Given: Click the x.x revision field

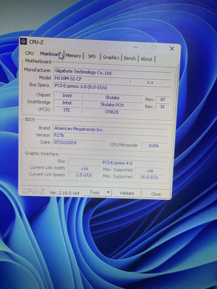Looking at the screenshot, I should pos(150,82).
